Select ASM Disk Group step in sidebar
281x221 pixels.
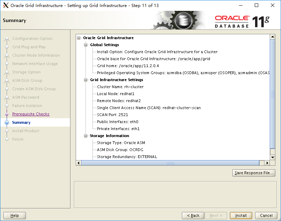(27, 81)
